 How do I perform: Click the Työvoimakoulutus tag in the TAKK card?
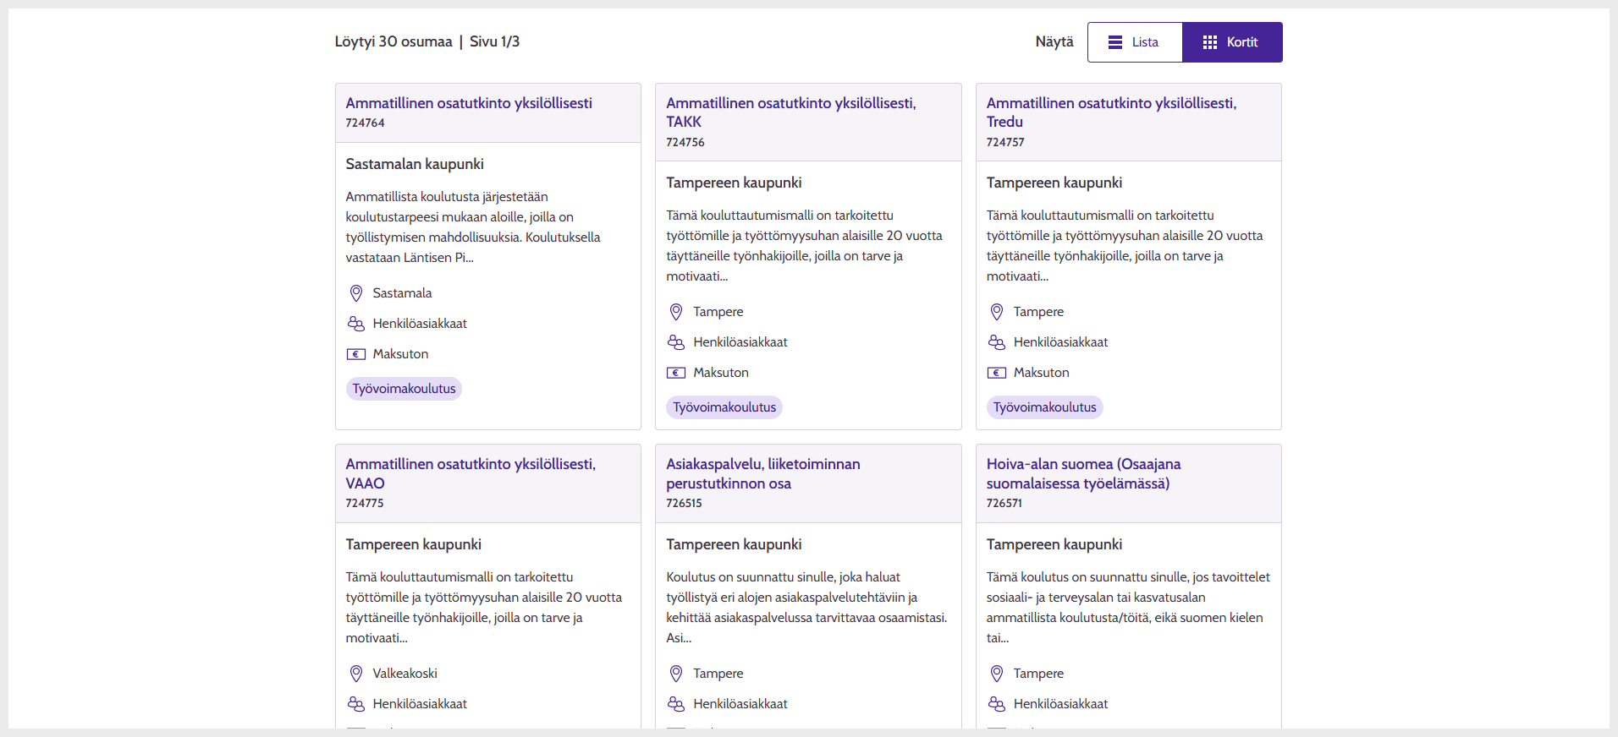coord(724,407)
